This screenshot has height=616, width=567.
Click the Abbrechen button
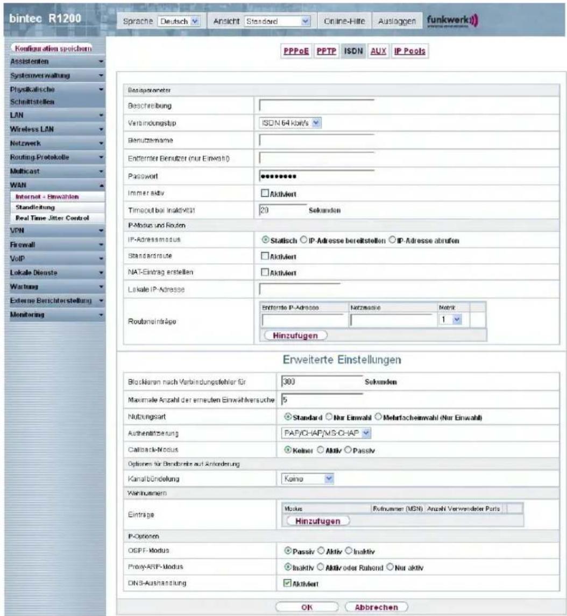pyautogui.click(x=376, y=607)
